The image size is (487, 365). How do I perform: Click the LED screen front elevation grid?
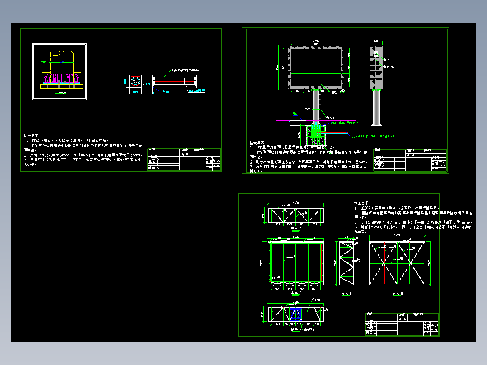[x=316, y=67]
